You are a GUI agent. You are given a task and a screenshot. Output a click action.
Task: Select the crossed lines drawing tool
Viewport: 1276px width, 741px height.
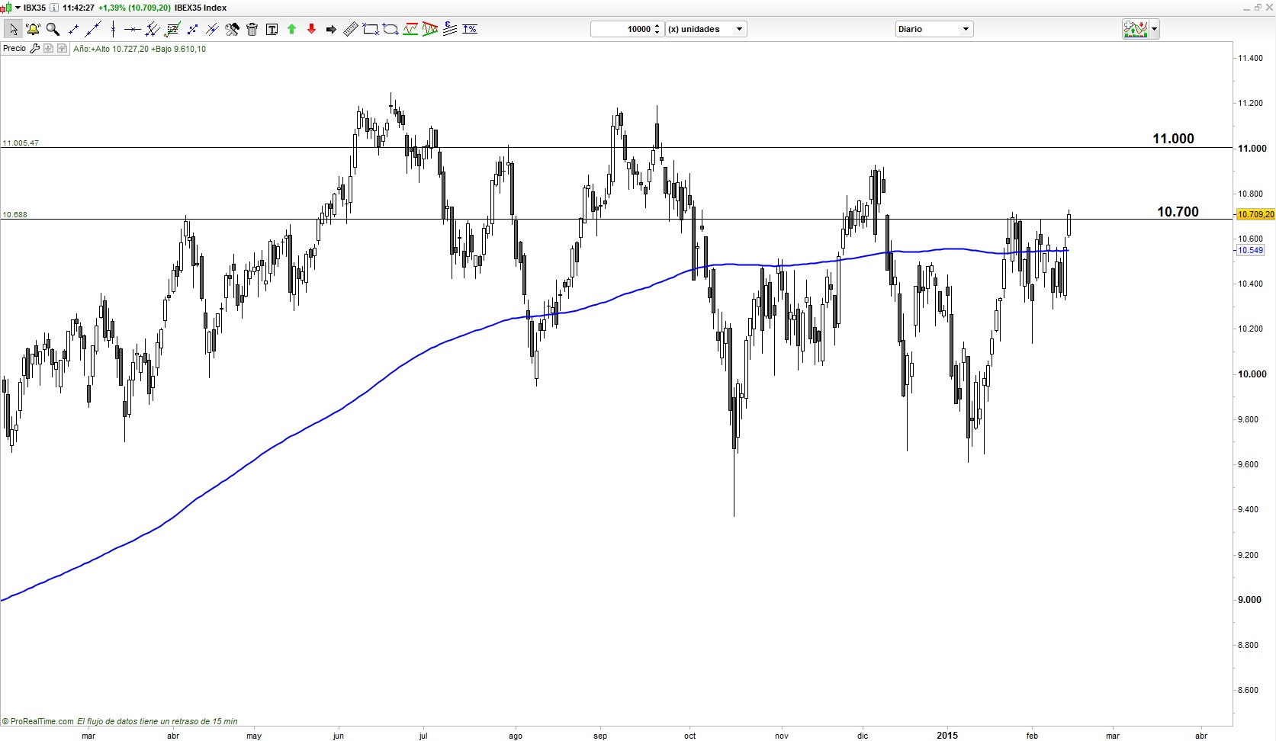click(212, 29)
